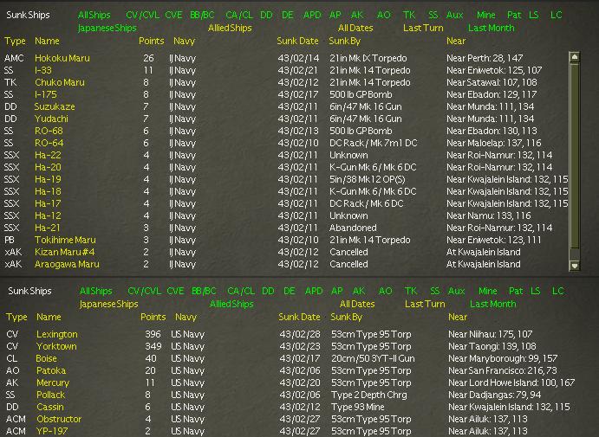Open carrier Yorktown
The width and height of the screenshot is (599, 437).
[x=56, y=346]
